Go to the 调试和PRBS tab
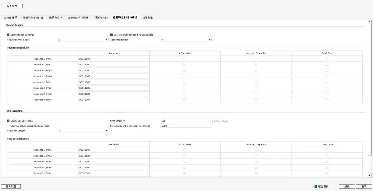This screenshot has height=191, width=373. pos(101,18)
